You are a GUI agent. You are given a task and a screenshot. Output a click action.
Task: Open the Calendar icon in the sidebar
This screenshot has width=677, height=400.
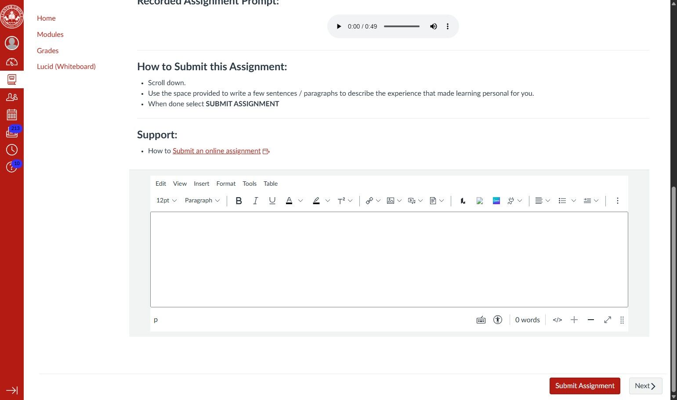(x=12, y=115)
